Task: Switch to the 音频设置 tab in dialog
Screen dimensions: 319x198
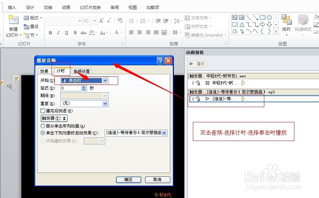Action: click(82, 72)
